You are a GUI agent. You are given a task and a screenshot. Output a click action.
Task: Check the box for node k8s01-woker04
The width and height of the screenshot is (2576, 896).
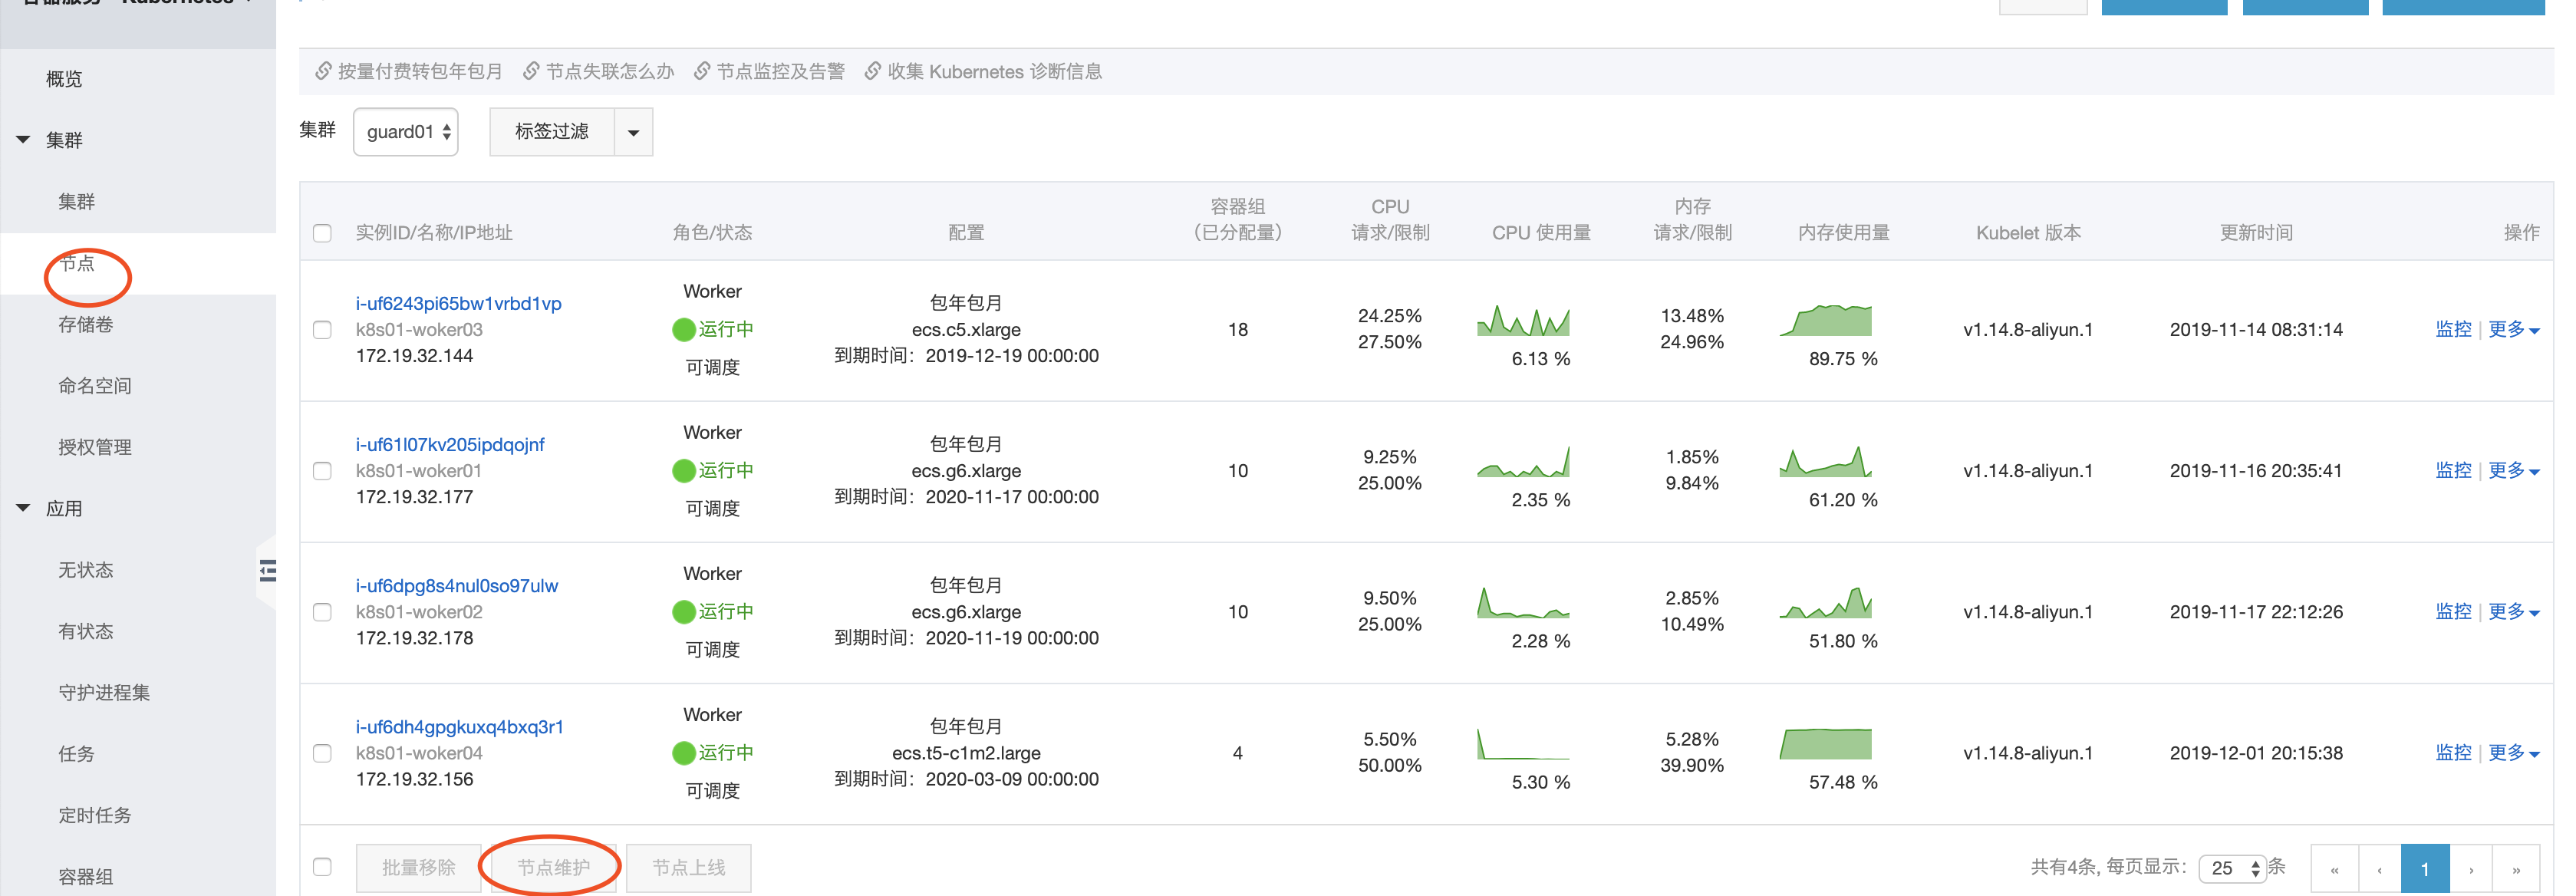(322, 753)
